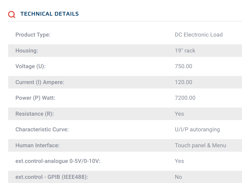Click the 19" rack value
242x183 pixels.
tap(185, 51)
